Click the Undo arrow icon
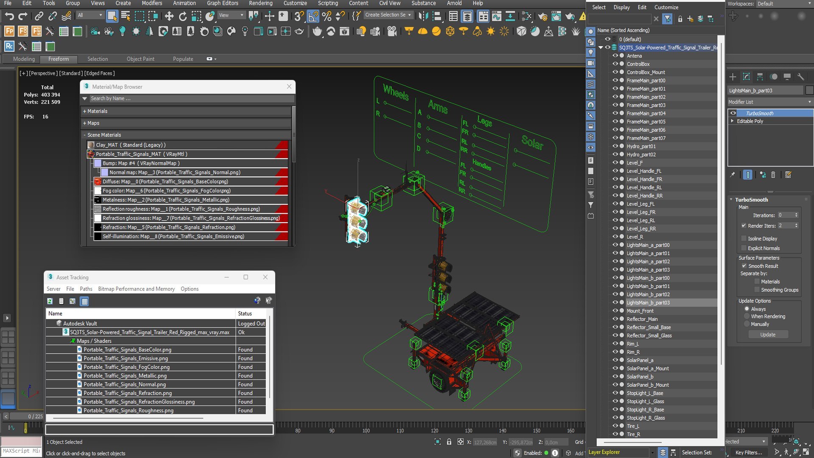 pyautogui.click(x=9, y=16)
